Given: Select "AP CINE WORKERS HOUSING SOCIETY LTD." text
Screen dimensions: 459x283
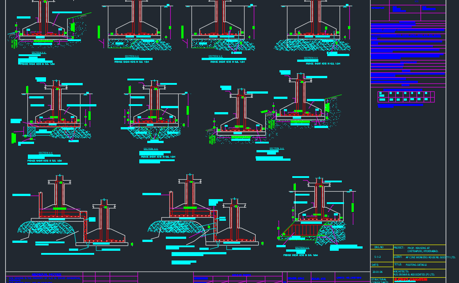Looking at the screenshot, I should click(430, 257).
